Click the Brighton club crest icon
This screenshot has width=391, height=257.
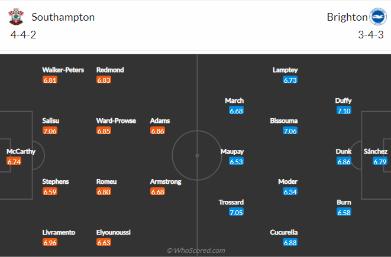pos(378,17)
